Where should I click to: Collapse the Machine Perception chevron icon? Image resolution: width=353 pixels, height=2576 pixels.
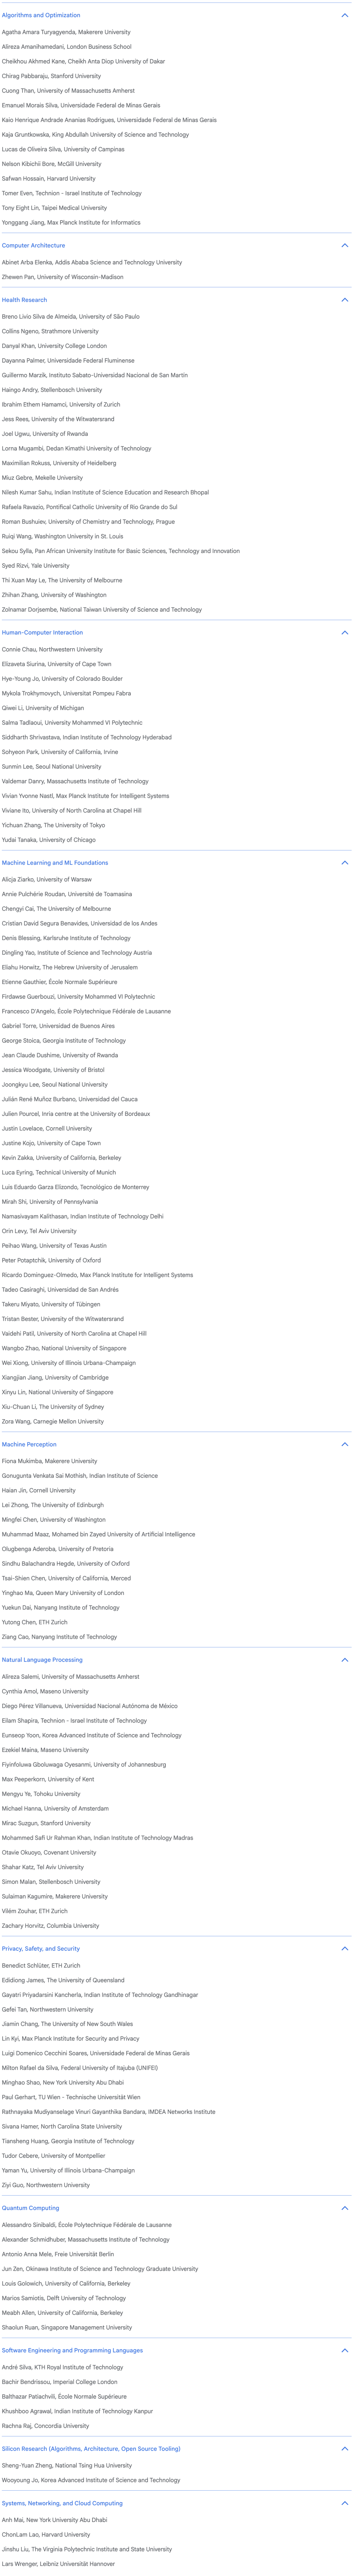click(345, 1444)
